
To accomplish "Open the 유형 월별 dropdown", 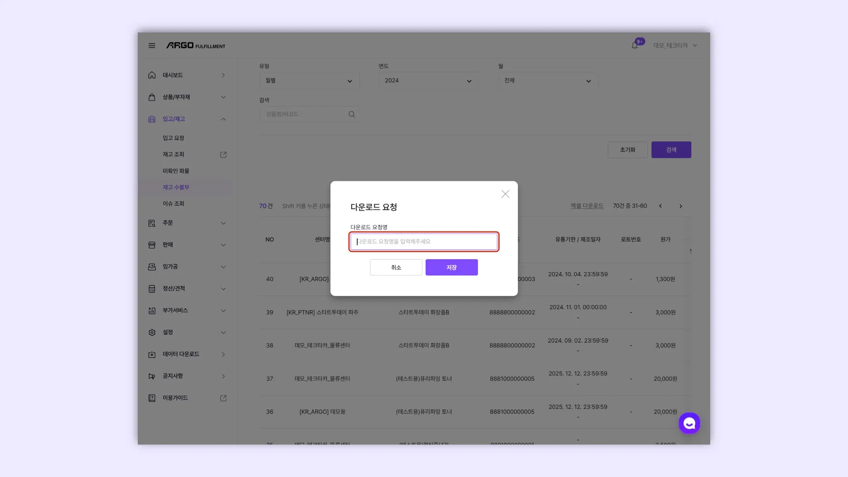I will (x=309, y=81).
